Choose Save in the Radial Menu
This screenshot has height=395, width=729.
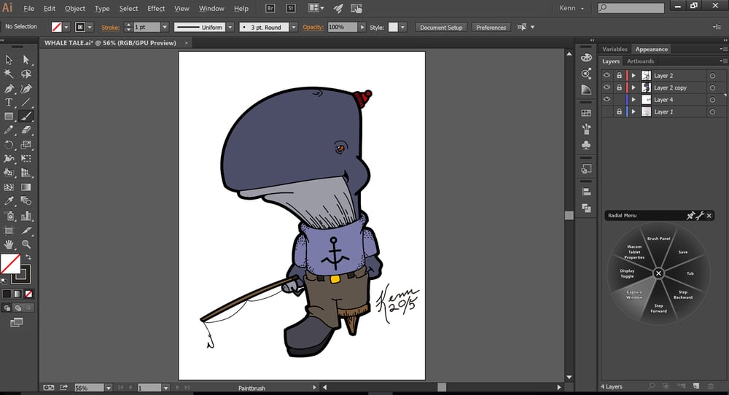(x=683, y=252)
